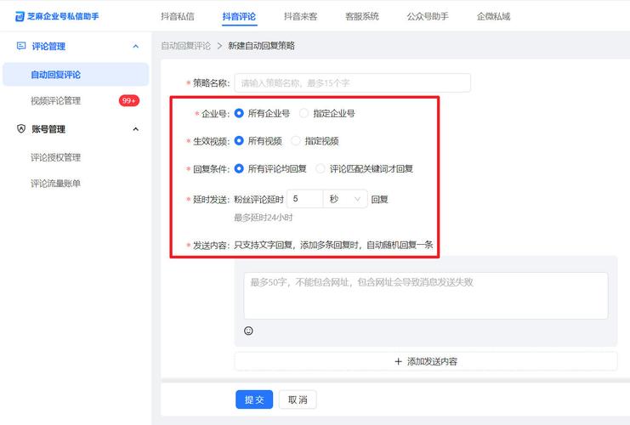The image size is (630, 425).
Task: Open the 秒 time unit dropdown
Action: point(344,199)
